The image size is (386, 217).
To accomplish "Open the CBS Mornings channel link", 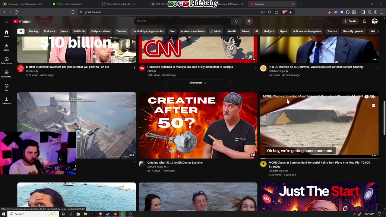I will 277,71.
